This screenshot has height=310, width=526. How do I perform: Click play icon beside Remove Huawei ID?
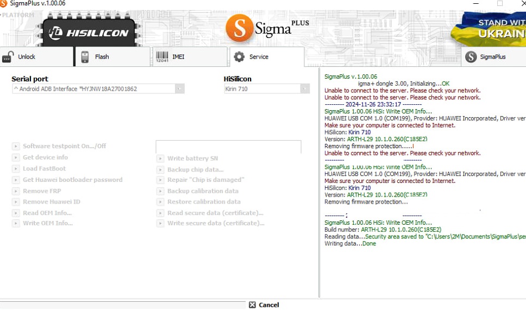click(16, 202)
